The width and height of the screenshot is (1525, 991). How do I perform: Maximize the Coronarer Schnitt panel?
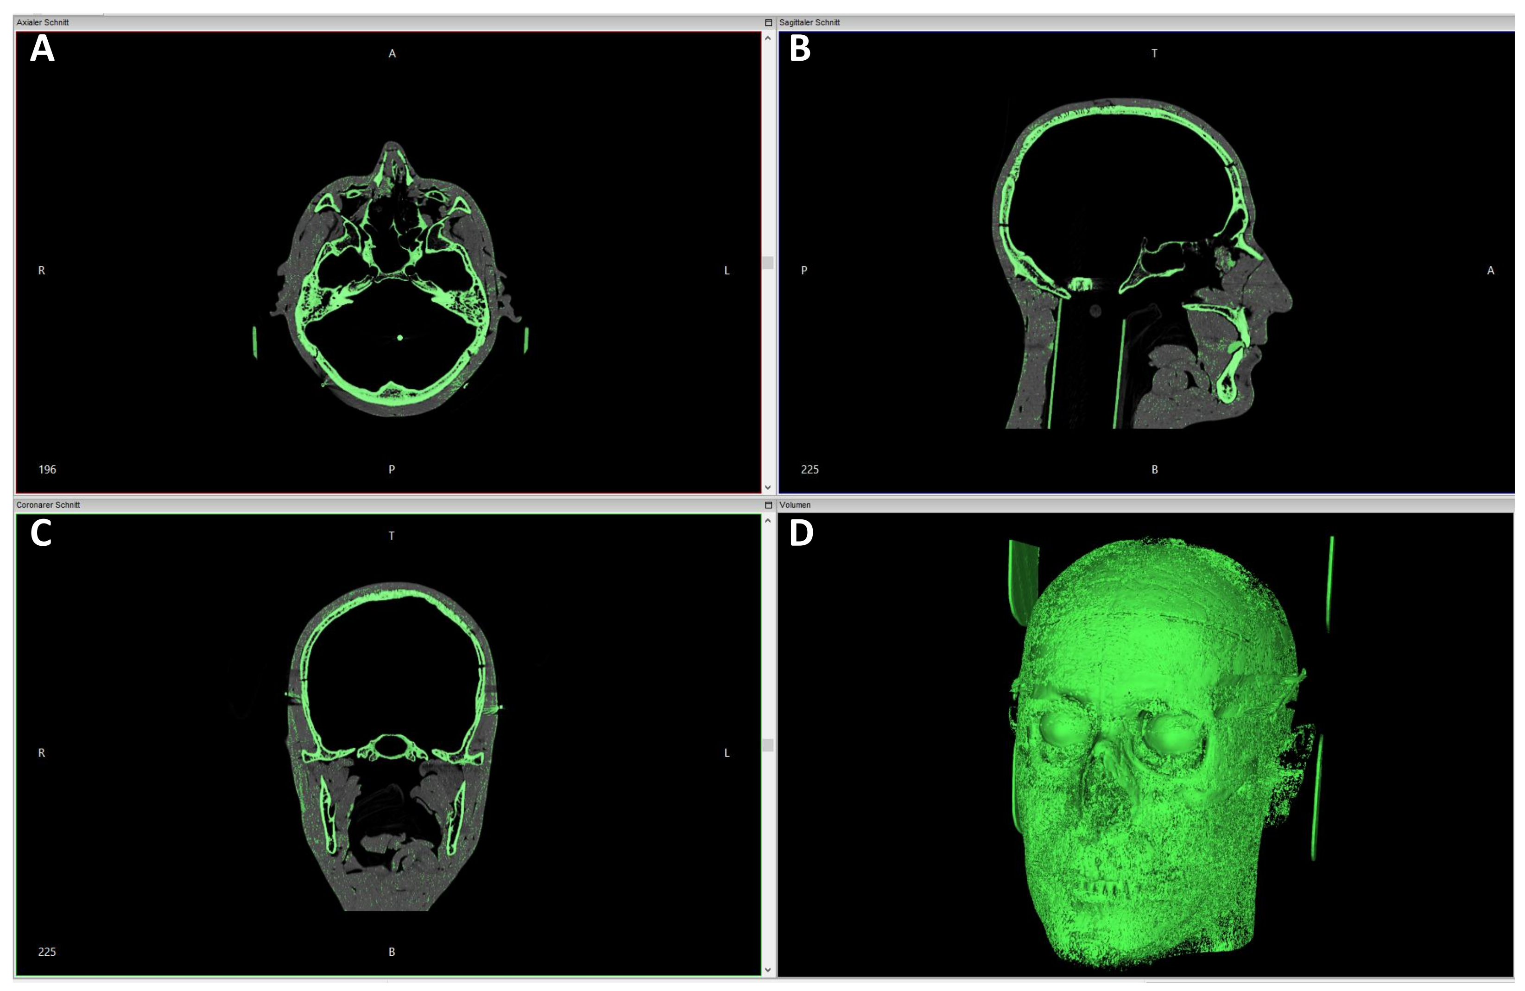pyautogui.click(x=768, y=505)
